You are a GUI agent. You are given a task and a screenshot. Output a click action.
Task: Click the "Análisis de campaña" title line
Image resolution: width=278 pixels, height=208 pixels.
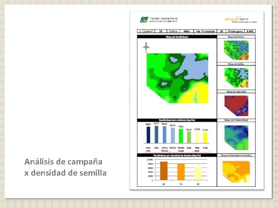[63, 162]
